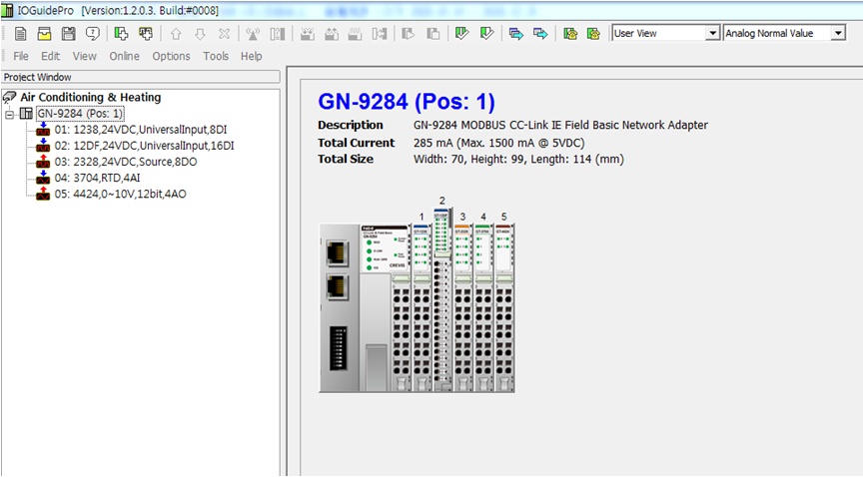The height and width of the screenshot is (477, 864).
Task: Collapse the GN-9284 tree node
Action: tap(9, 115)
